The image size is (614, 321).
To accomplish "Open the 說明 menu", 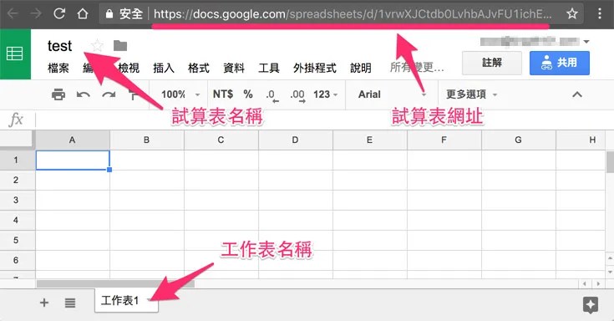I will [361, 69].
